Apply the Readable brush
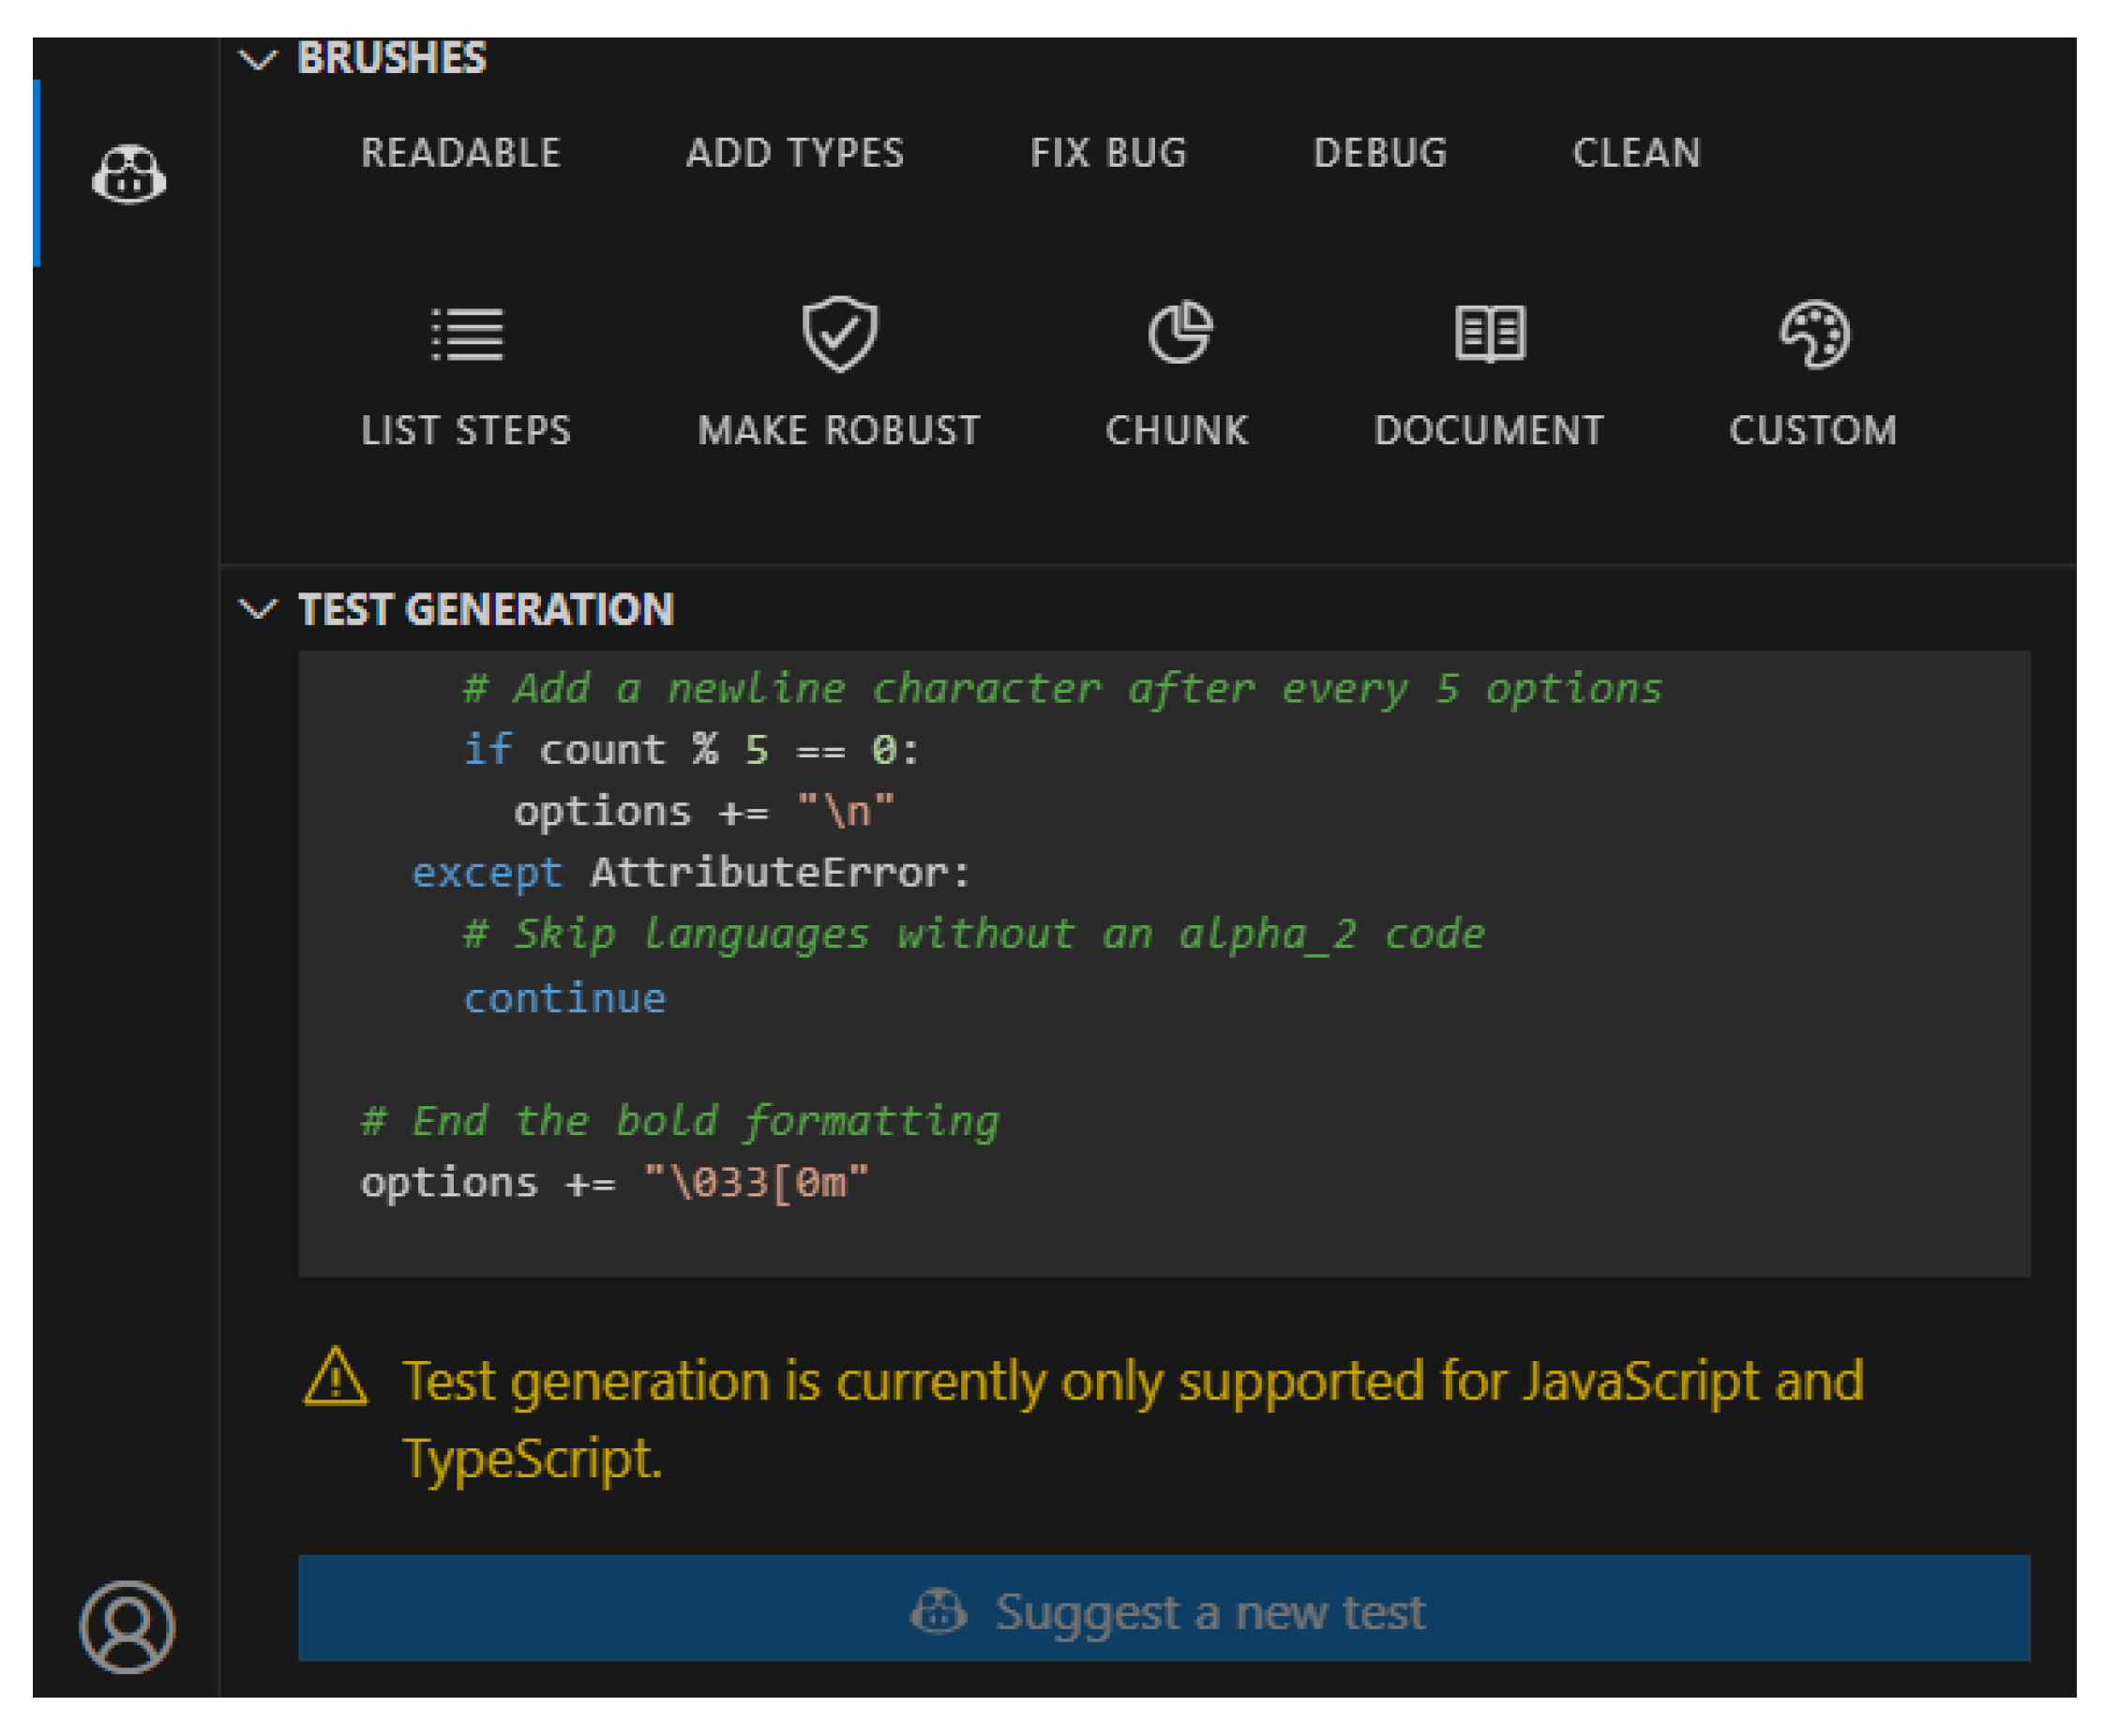 coord(461,153)
